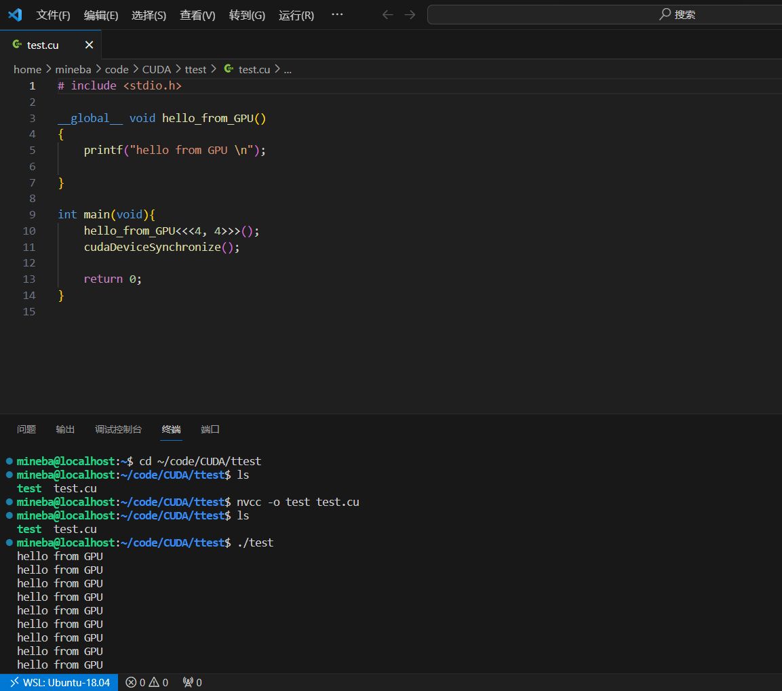The width and height of the screenshot is (782, 691).
Task: Click 'cudaDeviceSynchronize();' on line 11
Action: coord(161,247)
